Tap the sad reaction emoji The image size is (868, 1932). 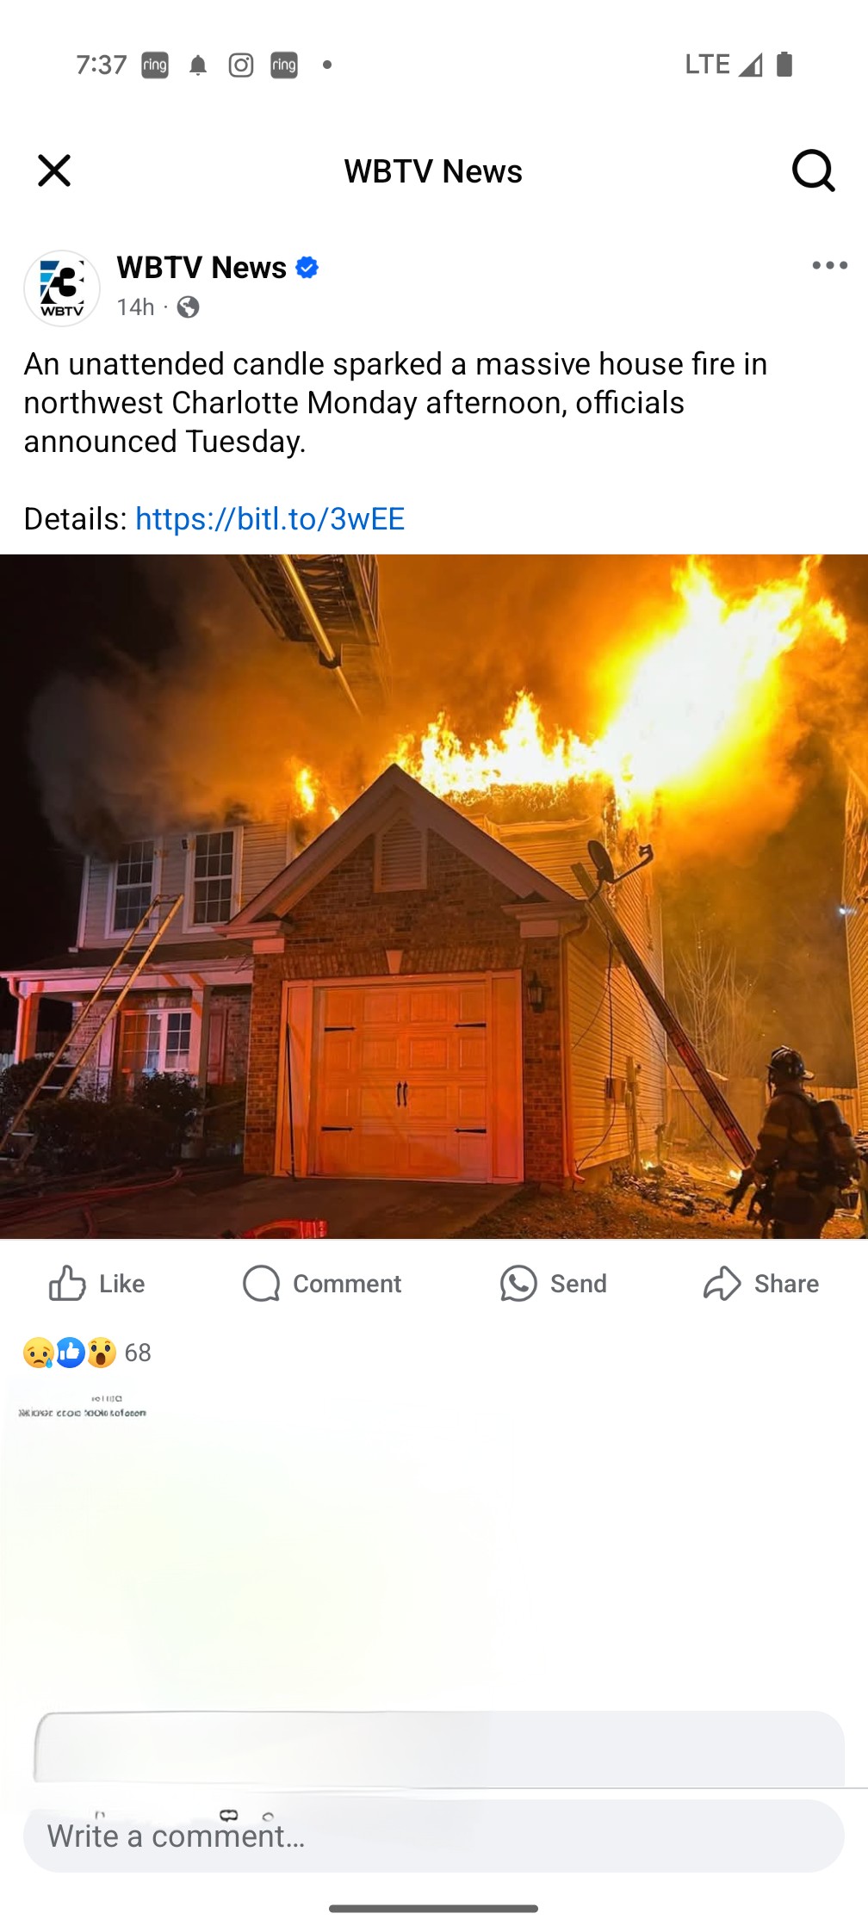39,1353
